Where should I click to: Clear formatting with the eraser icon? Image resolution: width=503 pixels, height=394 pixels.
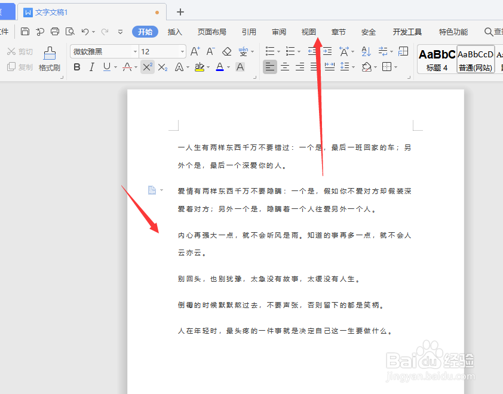[226, 52]
